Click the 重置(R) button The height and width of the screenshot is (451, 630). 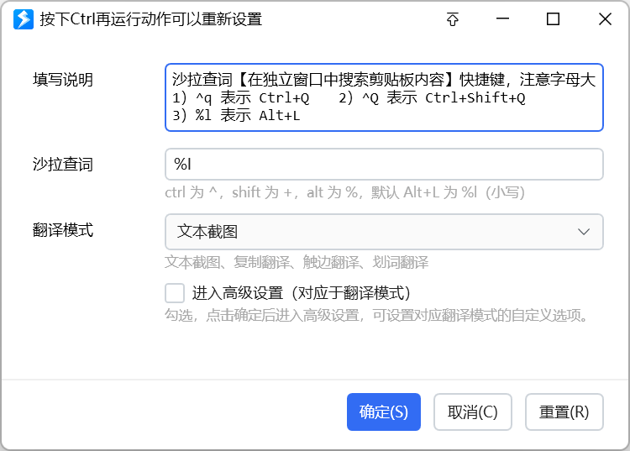click(x=564, y=412)
